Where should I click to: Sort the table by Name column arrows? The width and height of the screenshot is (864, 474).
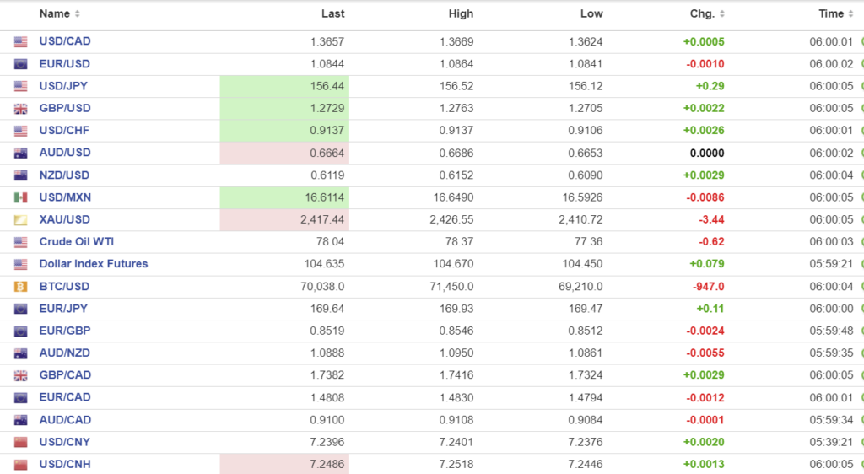click(x=78, y=14)
